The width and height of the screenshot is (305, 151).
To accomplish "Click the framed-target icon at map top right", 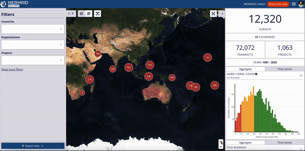I will tap(213, 14).
